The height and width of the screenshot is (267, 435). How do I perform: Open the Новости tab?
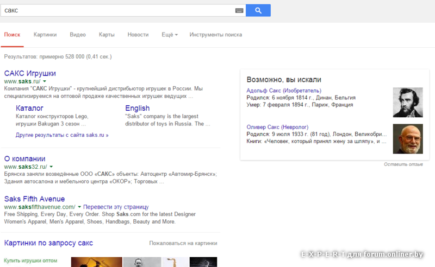click(138, 35)
